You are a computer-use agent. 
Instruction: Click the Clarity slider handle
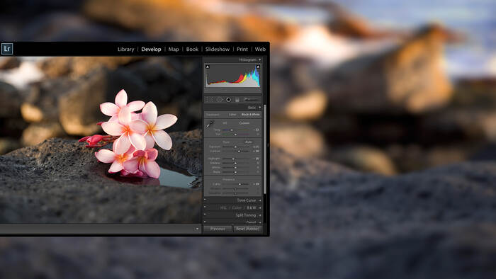pyautogui.click(x=239, y=184)
